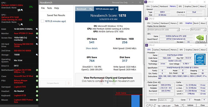This screenshot has width=208, height=107.
Task: Open the Tests menu in Novabench
Action: (x=49, y=8)
